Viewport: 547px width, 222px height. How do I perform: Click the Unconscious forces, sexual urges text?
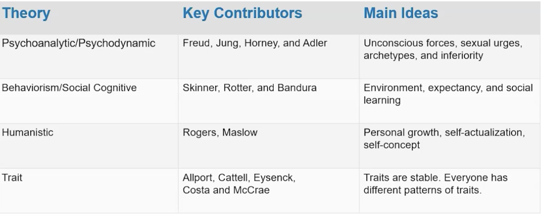[x=443, y=43]
